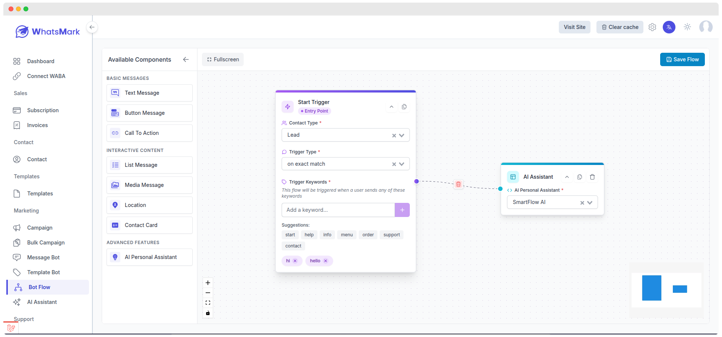Open the language translation menu icon
722x337 pixels.
click(669, 27)
